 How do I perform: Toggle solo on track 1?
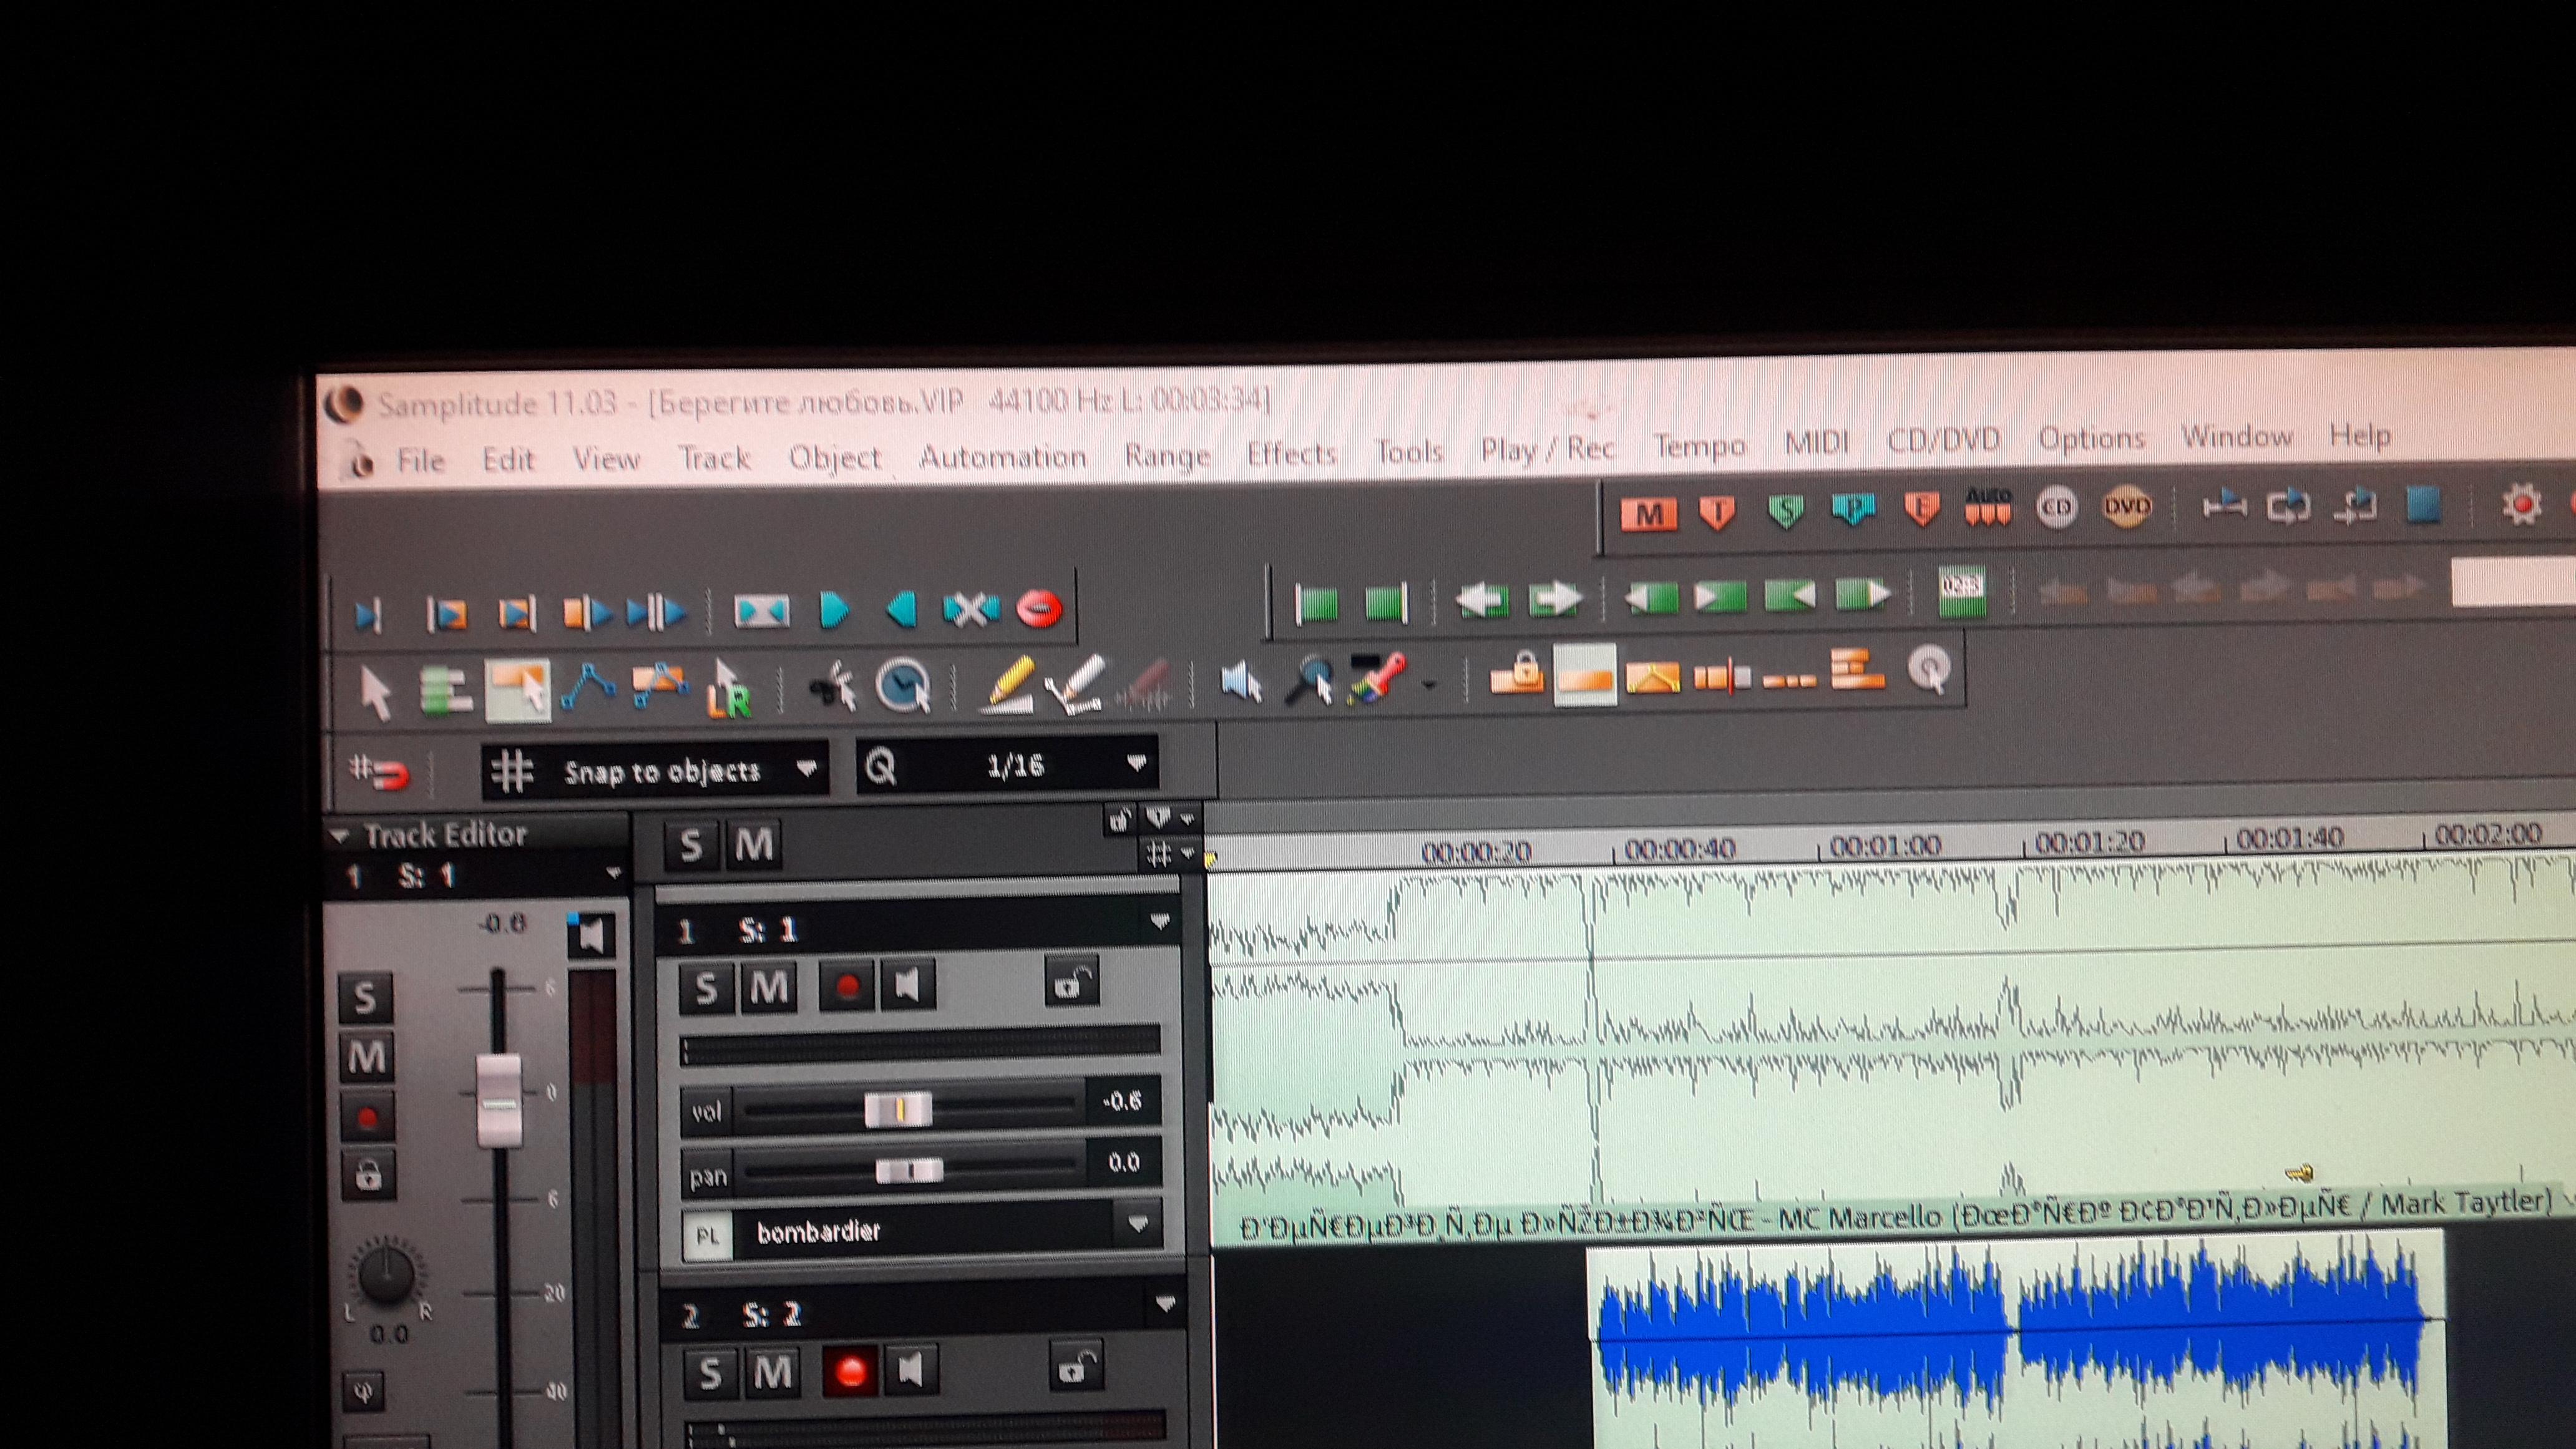point(706,988)
